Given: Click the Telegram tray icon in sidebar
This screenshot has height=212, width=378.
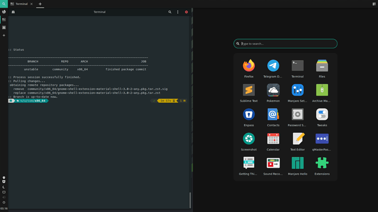Looking at the screenshot, I should (4, 178).
